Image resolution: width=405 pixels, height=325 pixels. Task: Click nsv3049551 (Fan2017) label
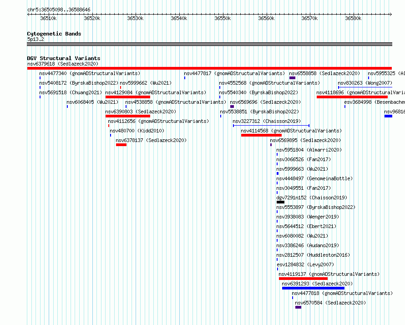tap(304, 188)
